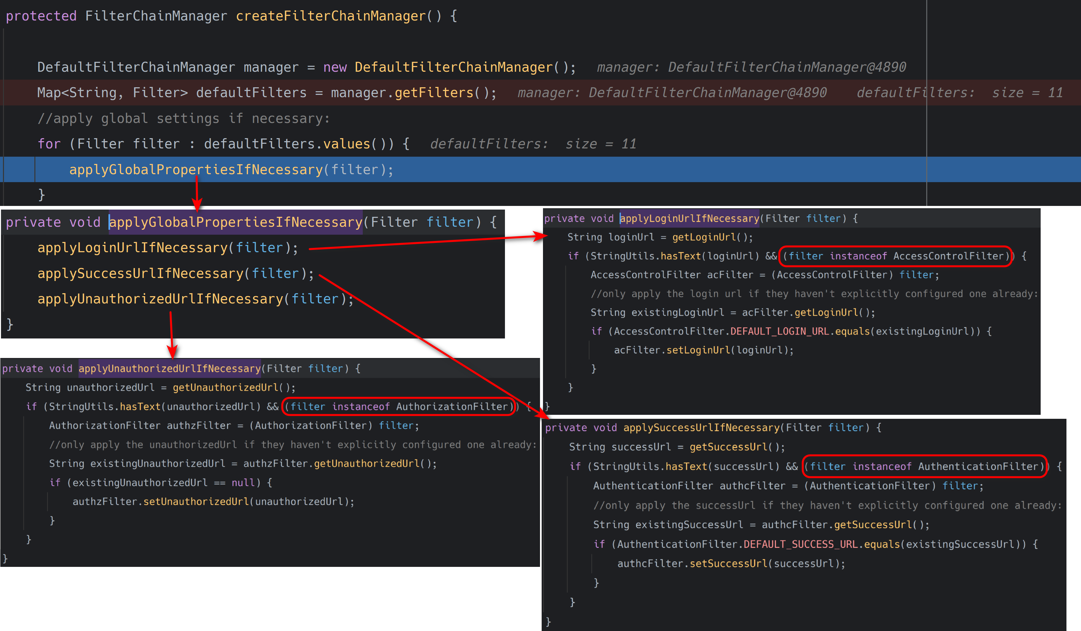Click the setLoginUrl(loginUrl) call

727,350
